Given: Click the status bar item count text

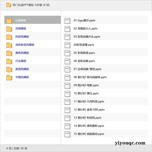Looking at the screenshot, I should coord(17,148).
